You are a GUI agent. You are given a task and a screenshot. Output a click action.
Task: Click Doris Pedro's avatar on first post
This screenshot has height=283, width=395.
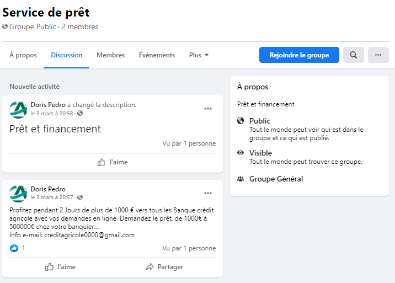pos(18,109)
